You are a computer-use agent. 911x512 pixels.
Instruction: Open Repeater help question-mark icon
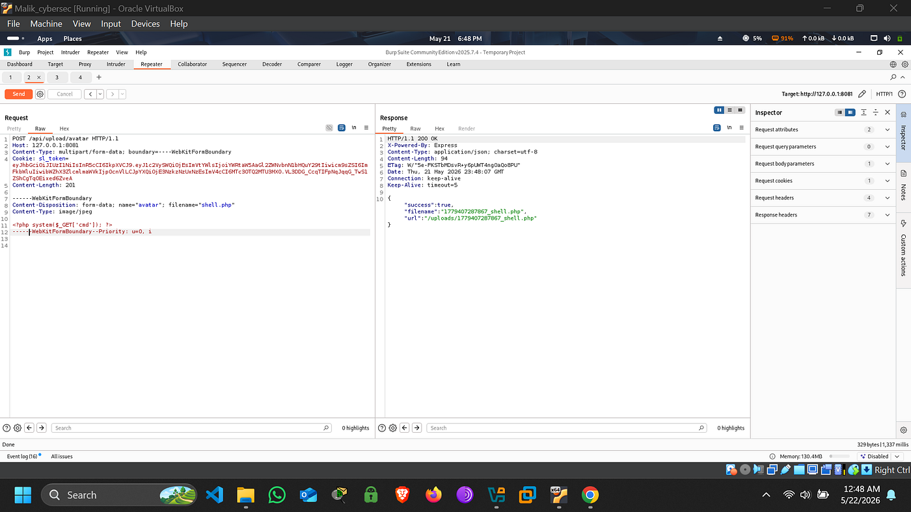[x=902, y=94]
